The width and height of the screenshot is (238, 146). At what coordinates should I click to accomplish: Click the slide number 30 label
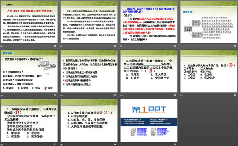point(115,95)
